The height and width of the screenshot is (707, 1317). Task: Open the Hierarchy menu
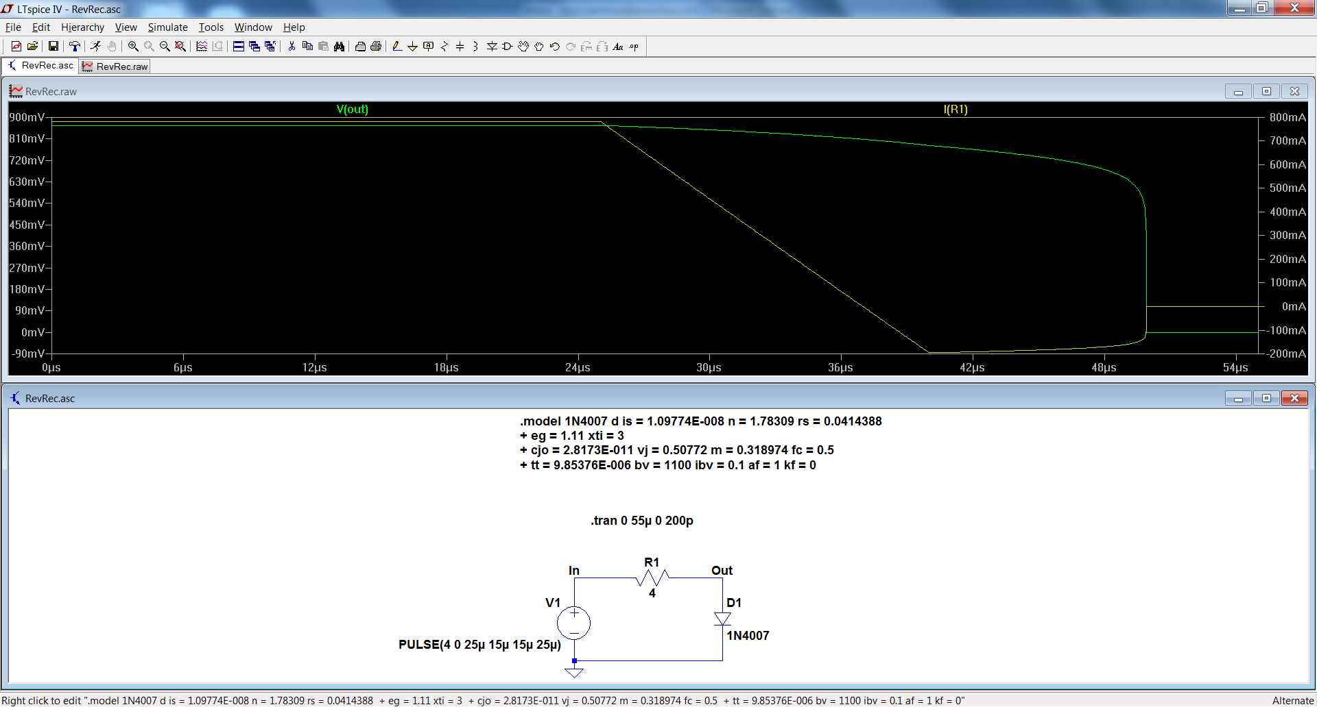[x=82, y=27]
